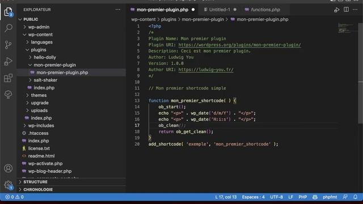Screen dimensions: 363x204
Task: Open the editor more actions ellipsis
Action: [355, 10]
